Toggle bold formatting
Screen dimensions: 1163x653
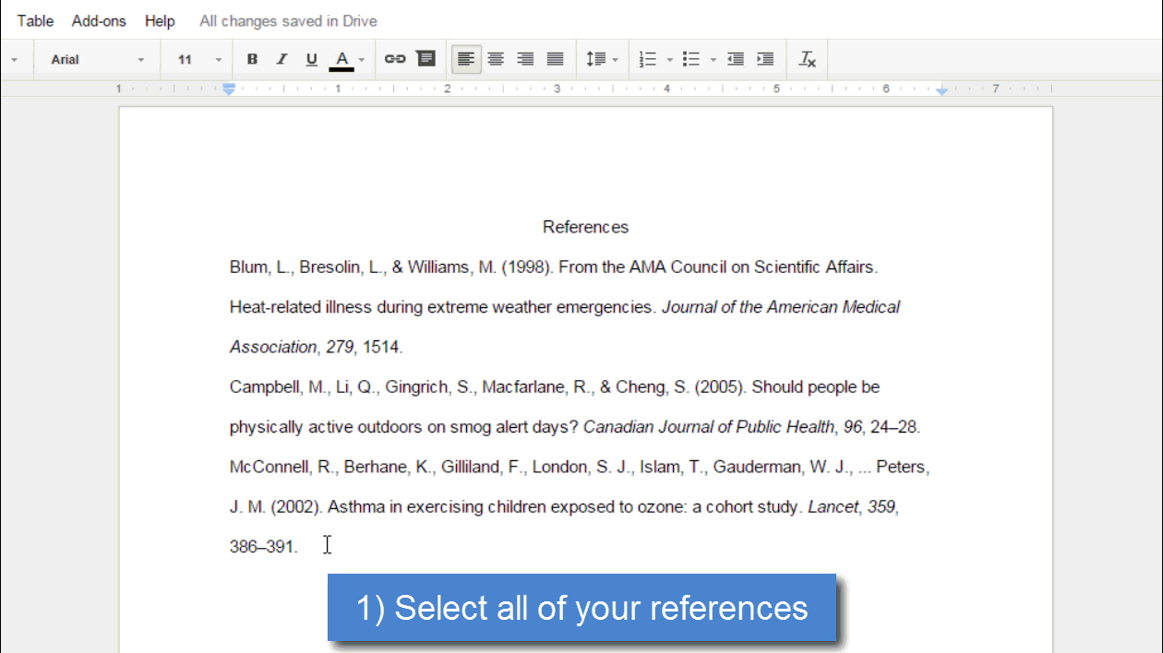point(252,58)
